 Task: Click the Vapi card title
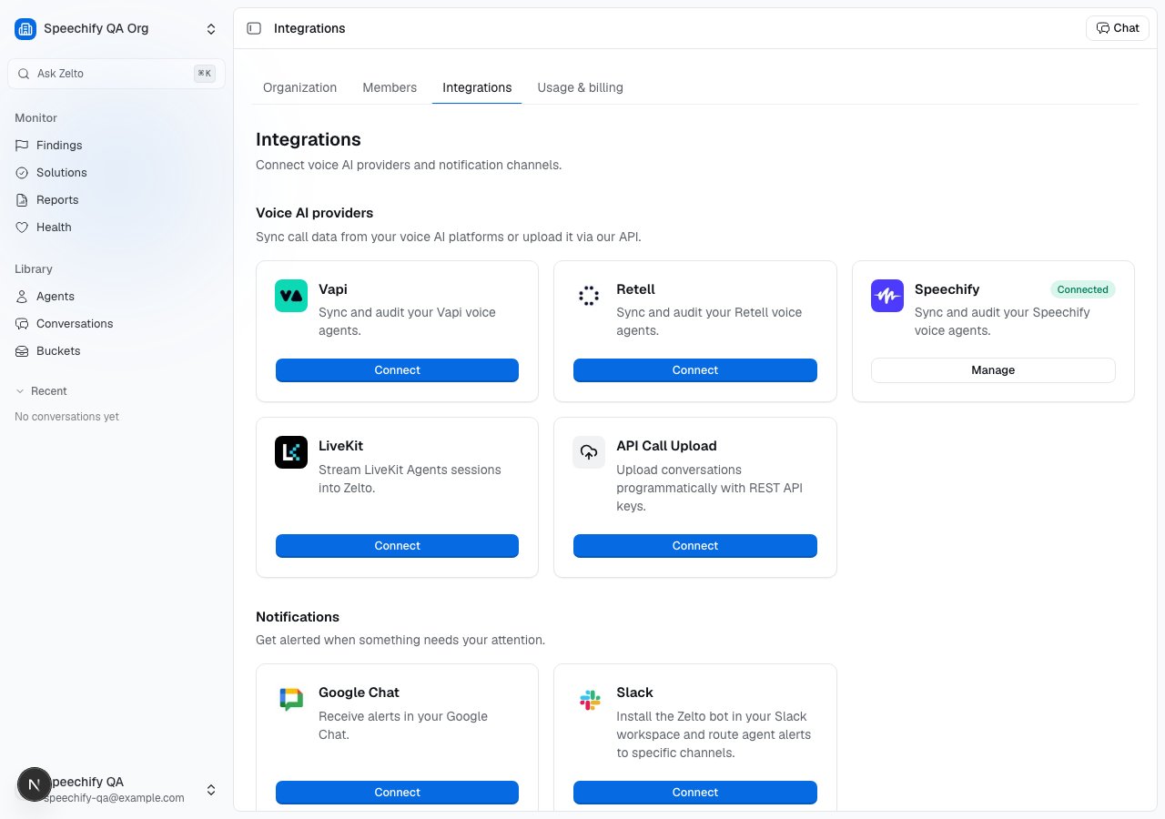point(333,289)
